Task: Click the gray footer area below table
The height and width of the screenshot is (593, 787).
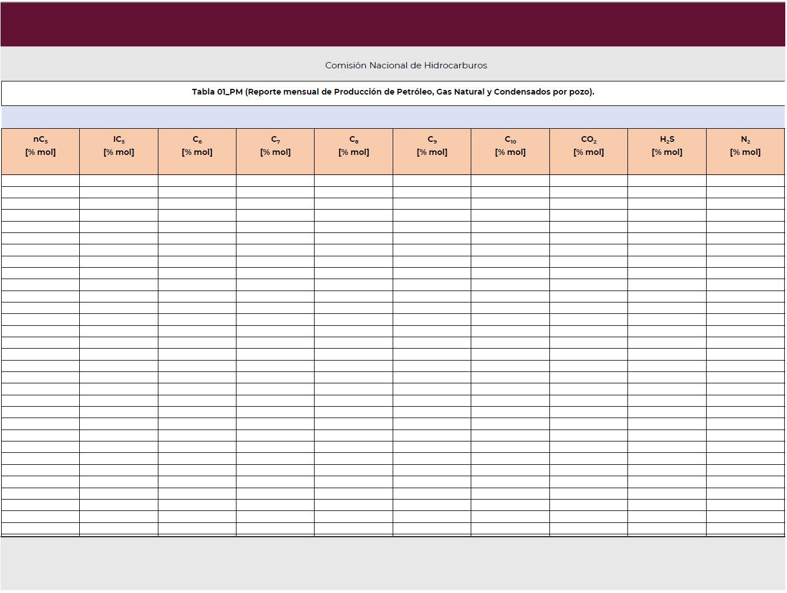Action: tap(393, 563)
